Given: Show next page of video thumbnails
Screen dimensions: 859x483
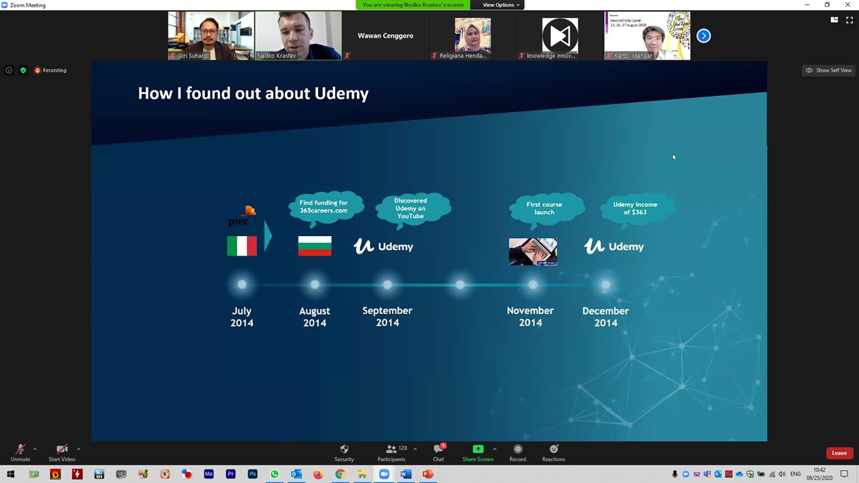Looking at the screenshot, I should pos(703,36).
